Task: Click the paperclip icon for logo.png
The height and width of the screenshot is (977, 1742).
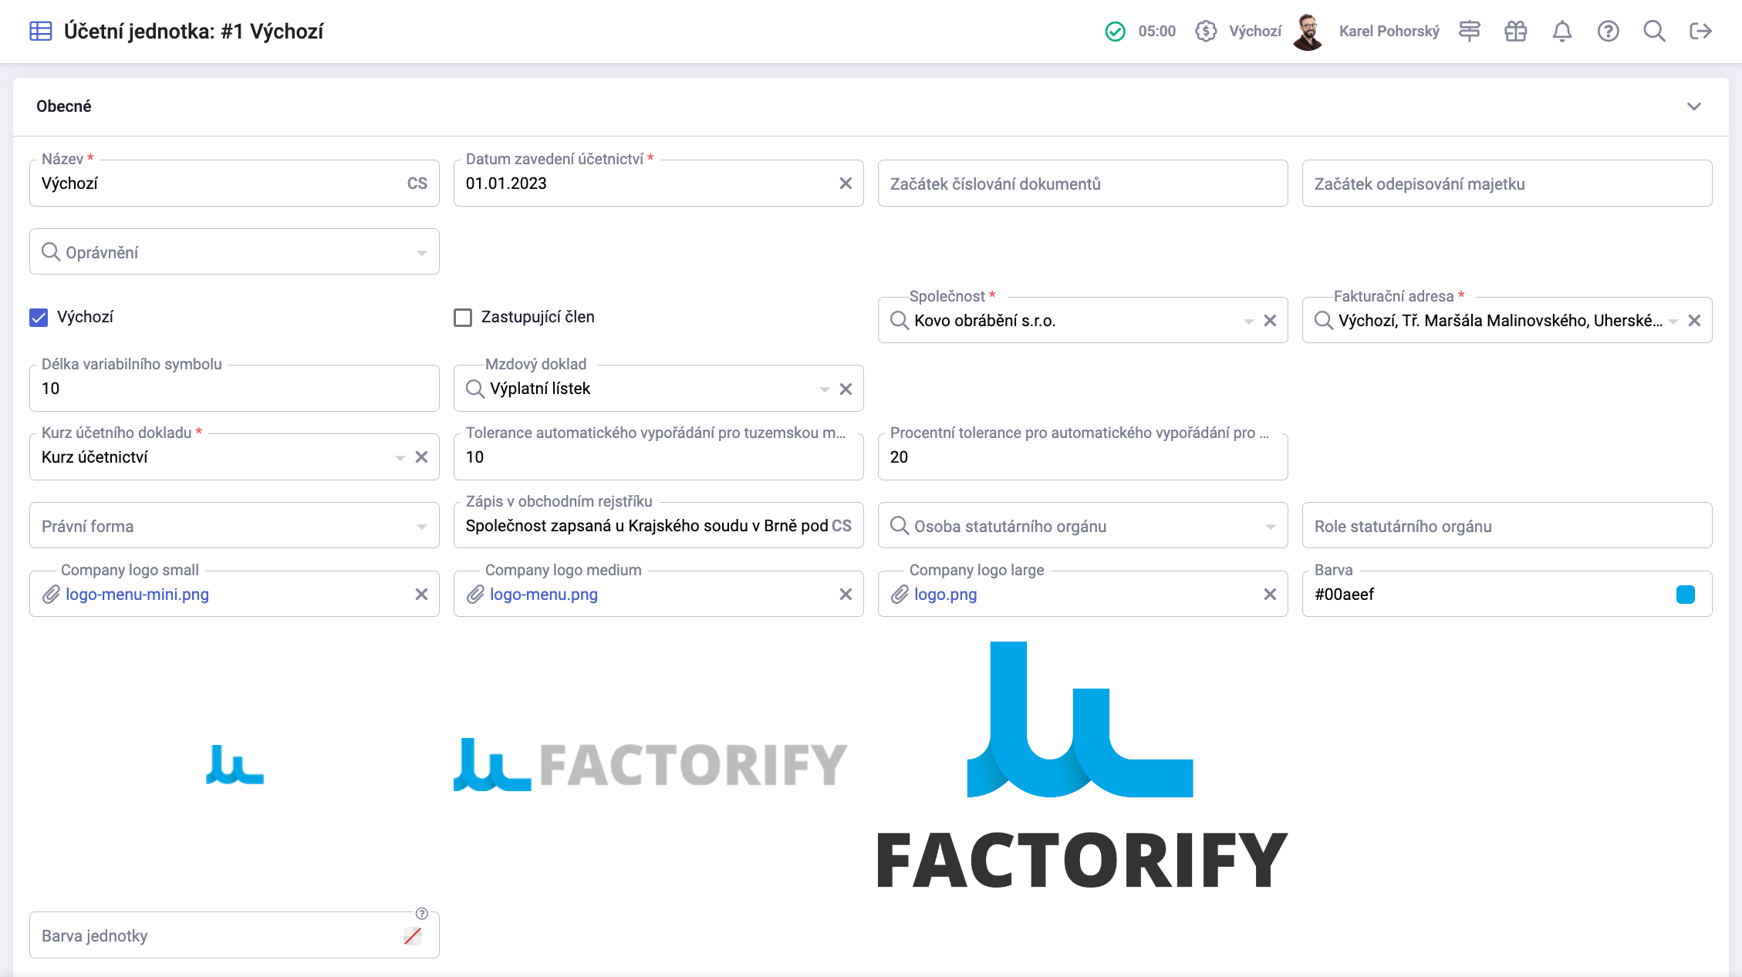Action: (900, 595)
